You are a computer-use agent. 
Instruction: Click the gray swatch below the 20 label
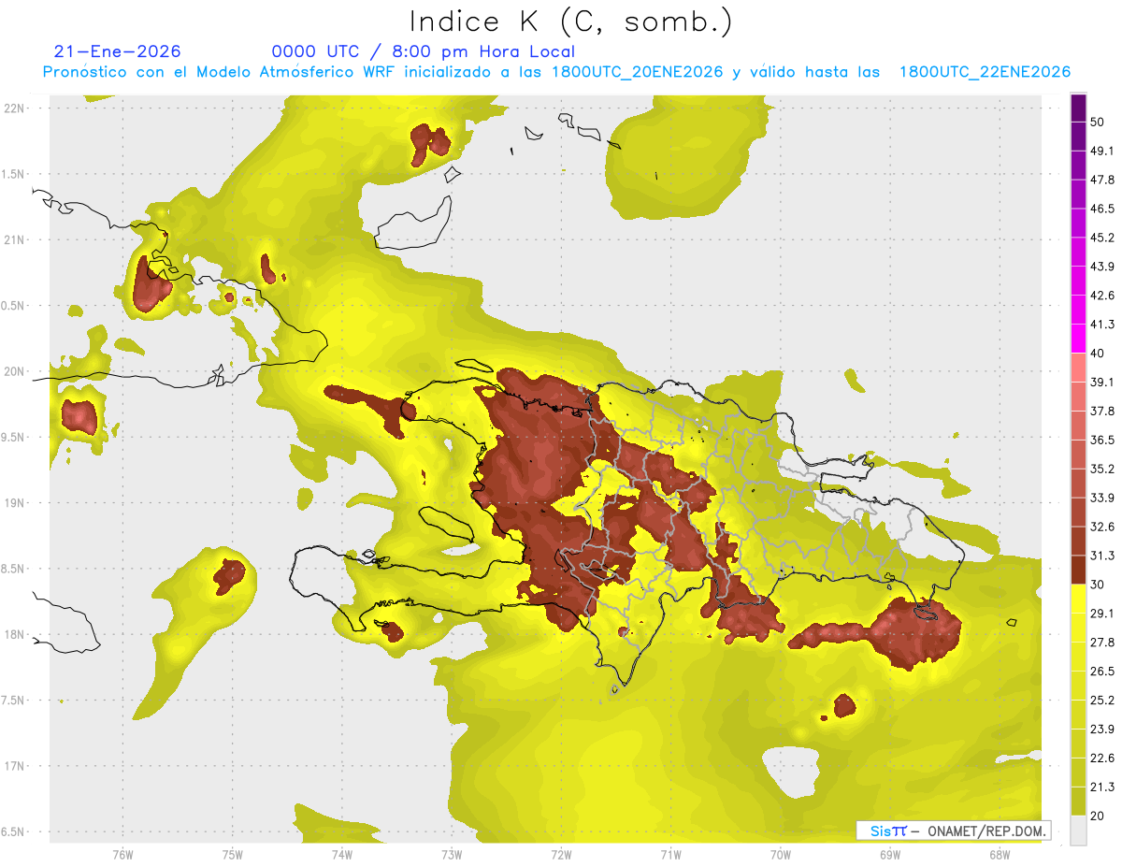coord(1078,831)
